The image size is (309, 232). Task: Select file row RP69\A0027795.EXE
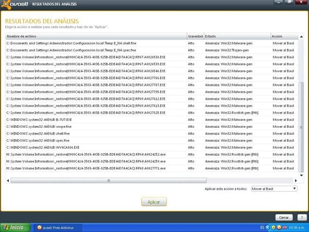pos(152,92)
